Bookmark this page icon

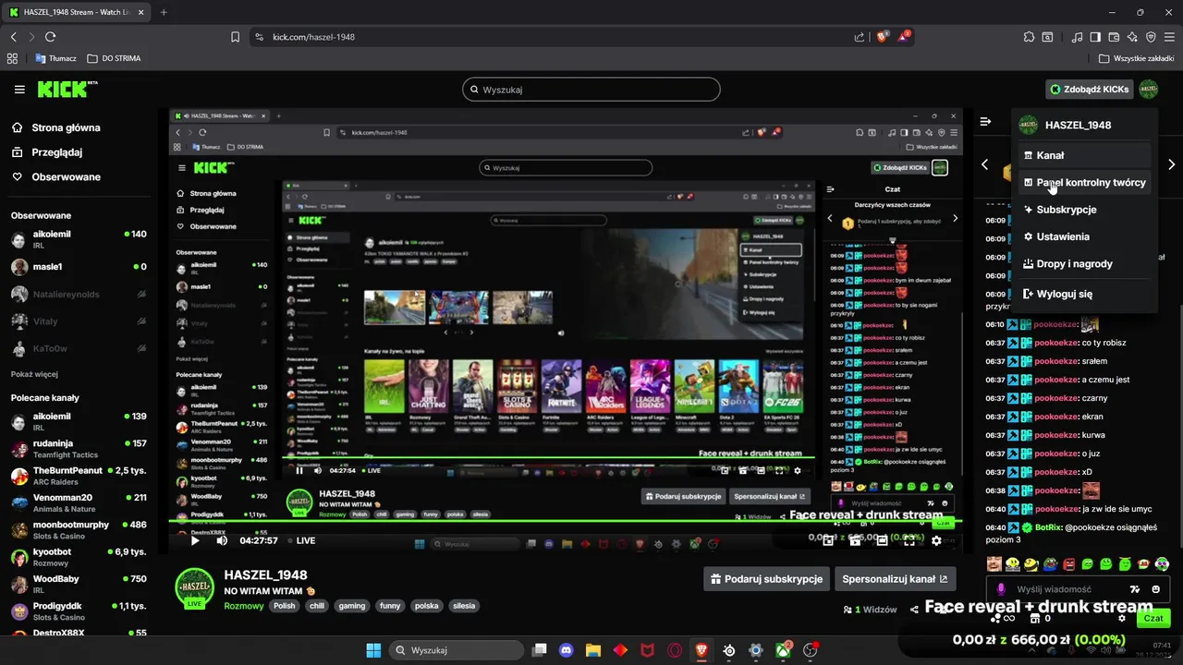pos(235,37)
